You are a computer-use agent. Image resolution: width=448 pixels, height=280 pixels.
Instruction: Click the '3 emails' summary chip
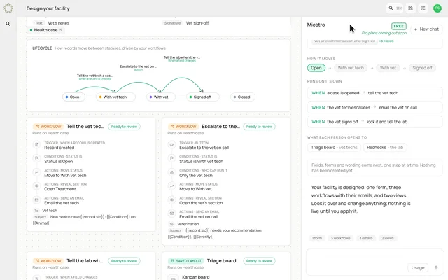click(366, 238)
